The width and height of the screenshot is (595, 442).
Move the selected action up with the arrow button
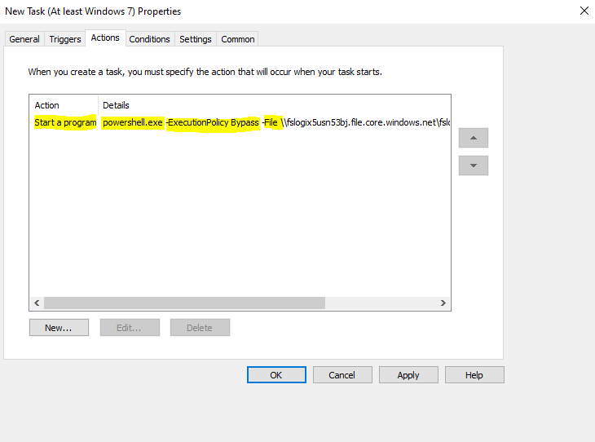point(473,138)
